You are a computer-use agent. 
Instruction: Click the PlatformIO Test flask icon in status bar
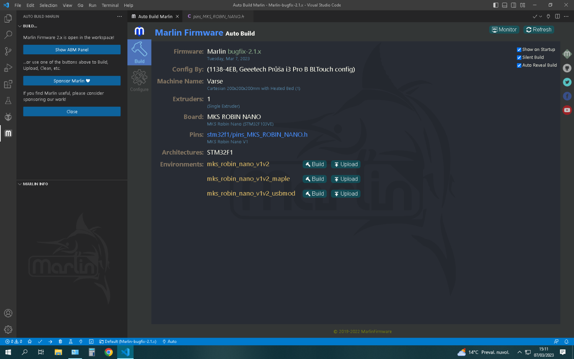[x=71, y=341]
